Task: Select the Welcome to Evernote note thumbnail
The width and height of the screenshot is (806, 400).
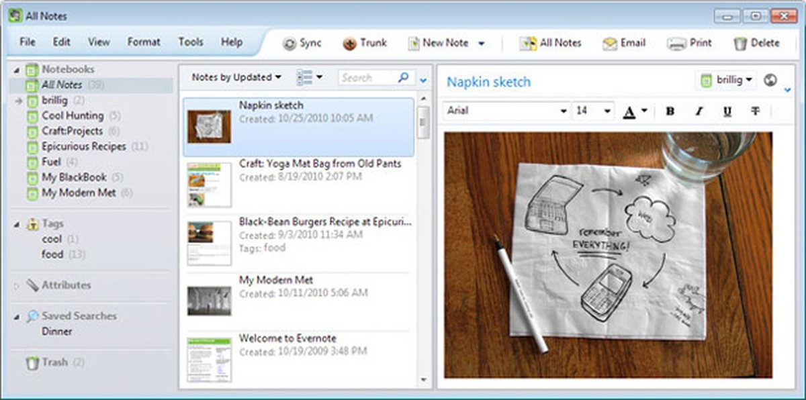Action: tap(209, 359)
